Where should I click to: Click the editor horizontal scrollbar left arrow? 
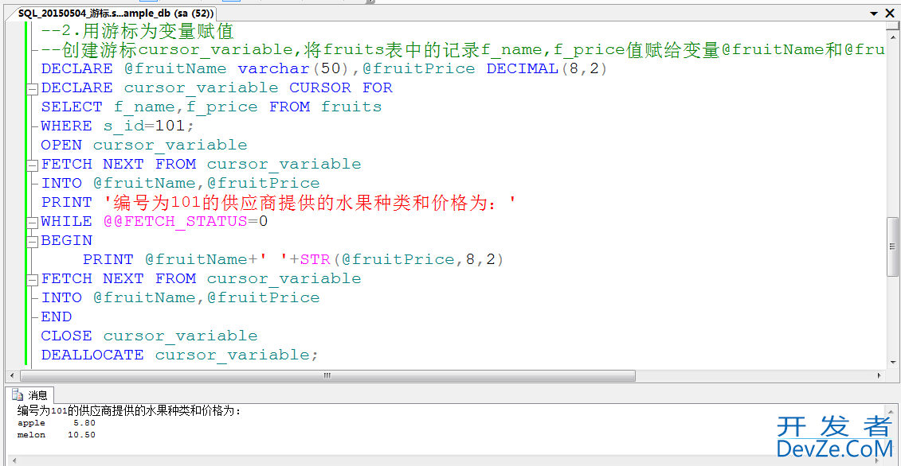click(x=11, y=375)
